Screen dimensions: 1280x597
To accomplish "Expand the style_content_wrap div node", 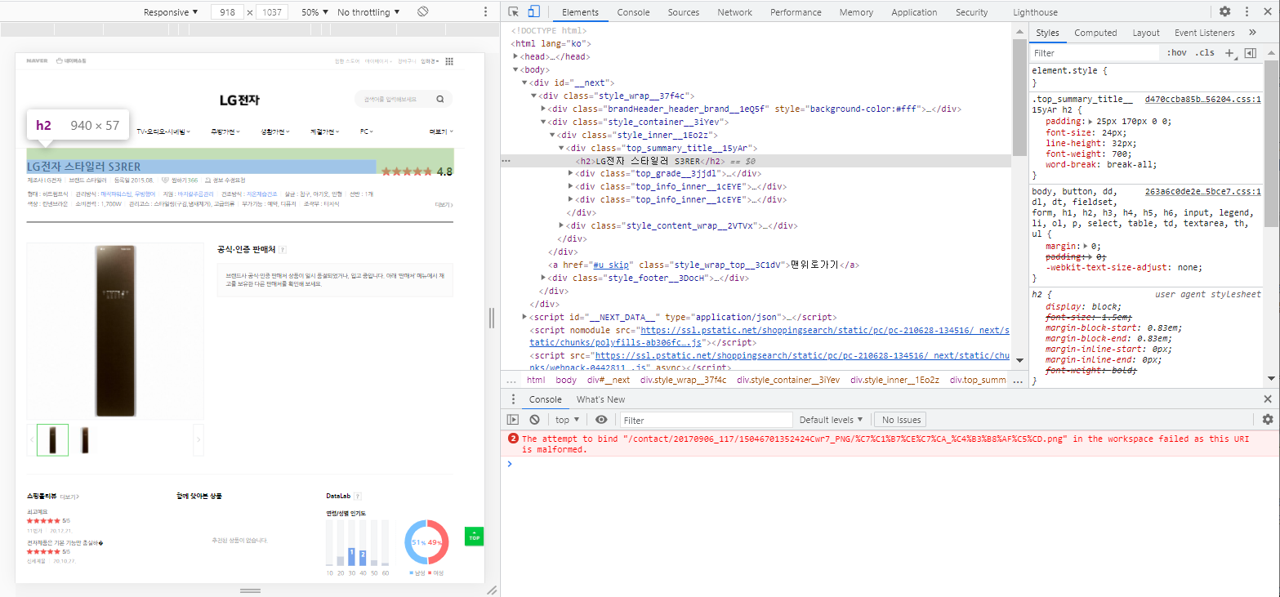I will click(562, 225).
